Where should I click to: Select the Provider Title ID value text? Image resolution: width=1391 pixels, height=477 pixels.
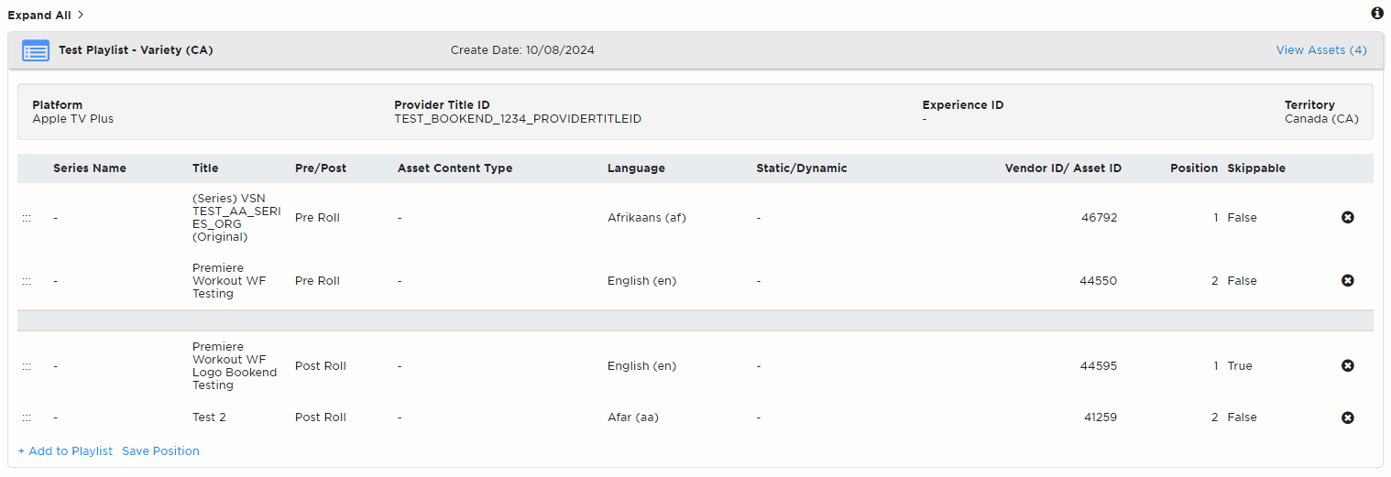tap(518, 119)
